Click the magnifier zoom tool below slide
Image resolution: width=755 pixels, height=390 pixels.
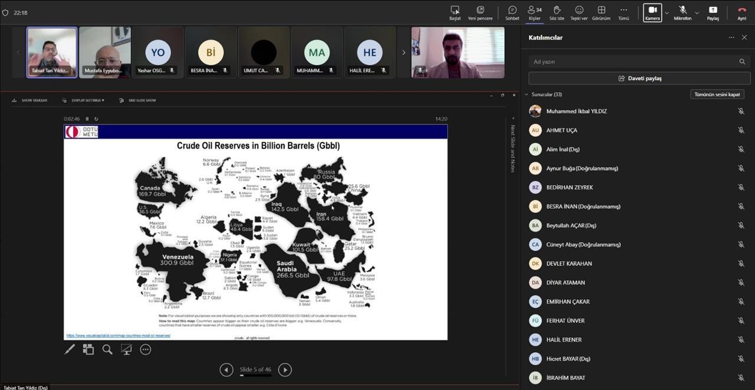pos(107,349)
